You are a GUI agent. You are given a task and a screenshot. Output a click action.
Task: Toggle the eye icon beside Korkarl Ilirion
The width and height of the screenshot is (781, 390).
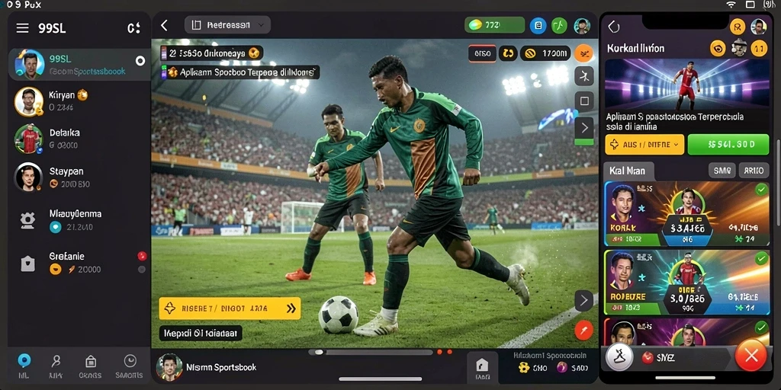click(x=718, y=48)
